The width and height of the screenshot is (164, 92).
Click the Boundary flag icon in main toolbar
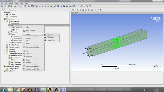coord(64,6)
